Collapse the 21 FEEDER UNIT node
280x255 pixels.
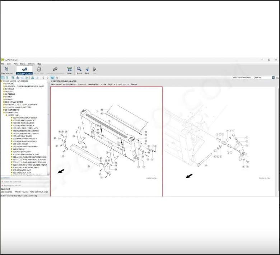point(4,112)
